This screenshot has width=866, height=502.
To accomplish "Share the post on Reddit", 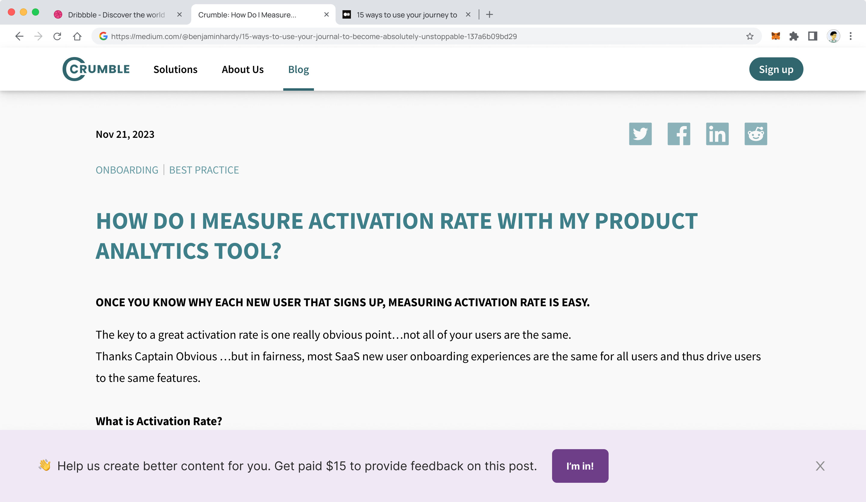I will (x=756, y=134).
